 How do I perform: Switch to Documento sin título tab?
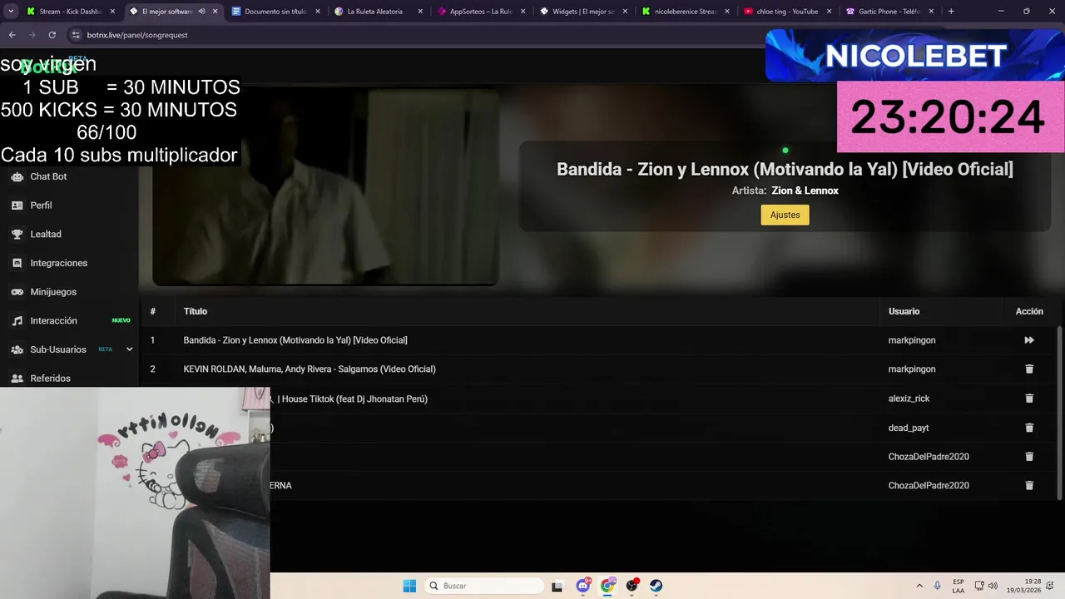click(275, 12)
